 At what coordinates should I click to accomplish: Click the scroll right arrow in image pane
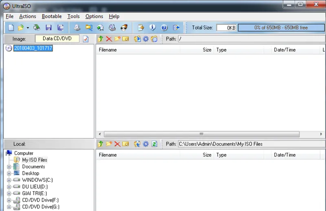pos(321,134)
